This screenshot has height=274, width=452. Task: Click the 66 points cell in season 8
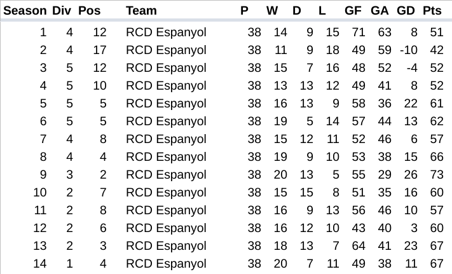(x=436, y=157)
